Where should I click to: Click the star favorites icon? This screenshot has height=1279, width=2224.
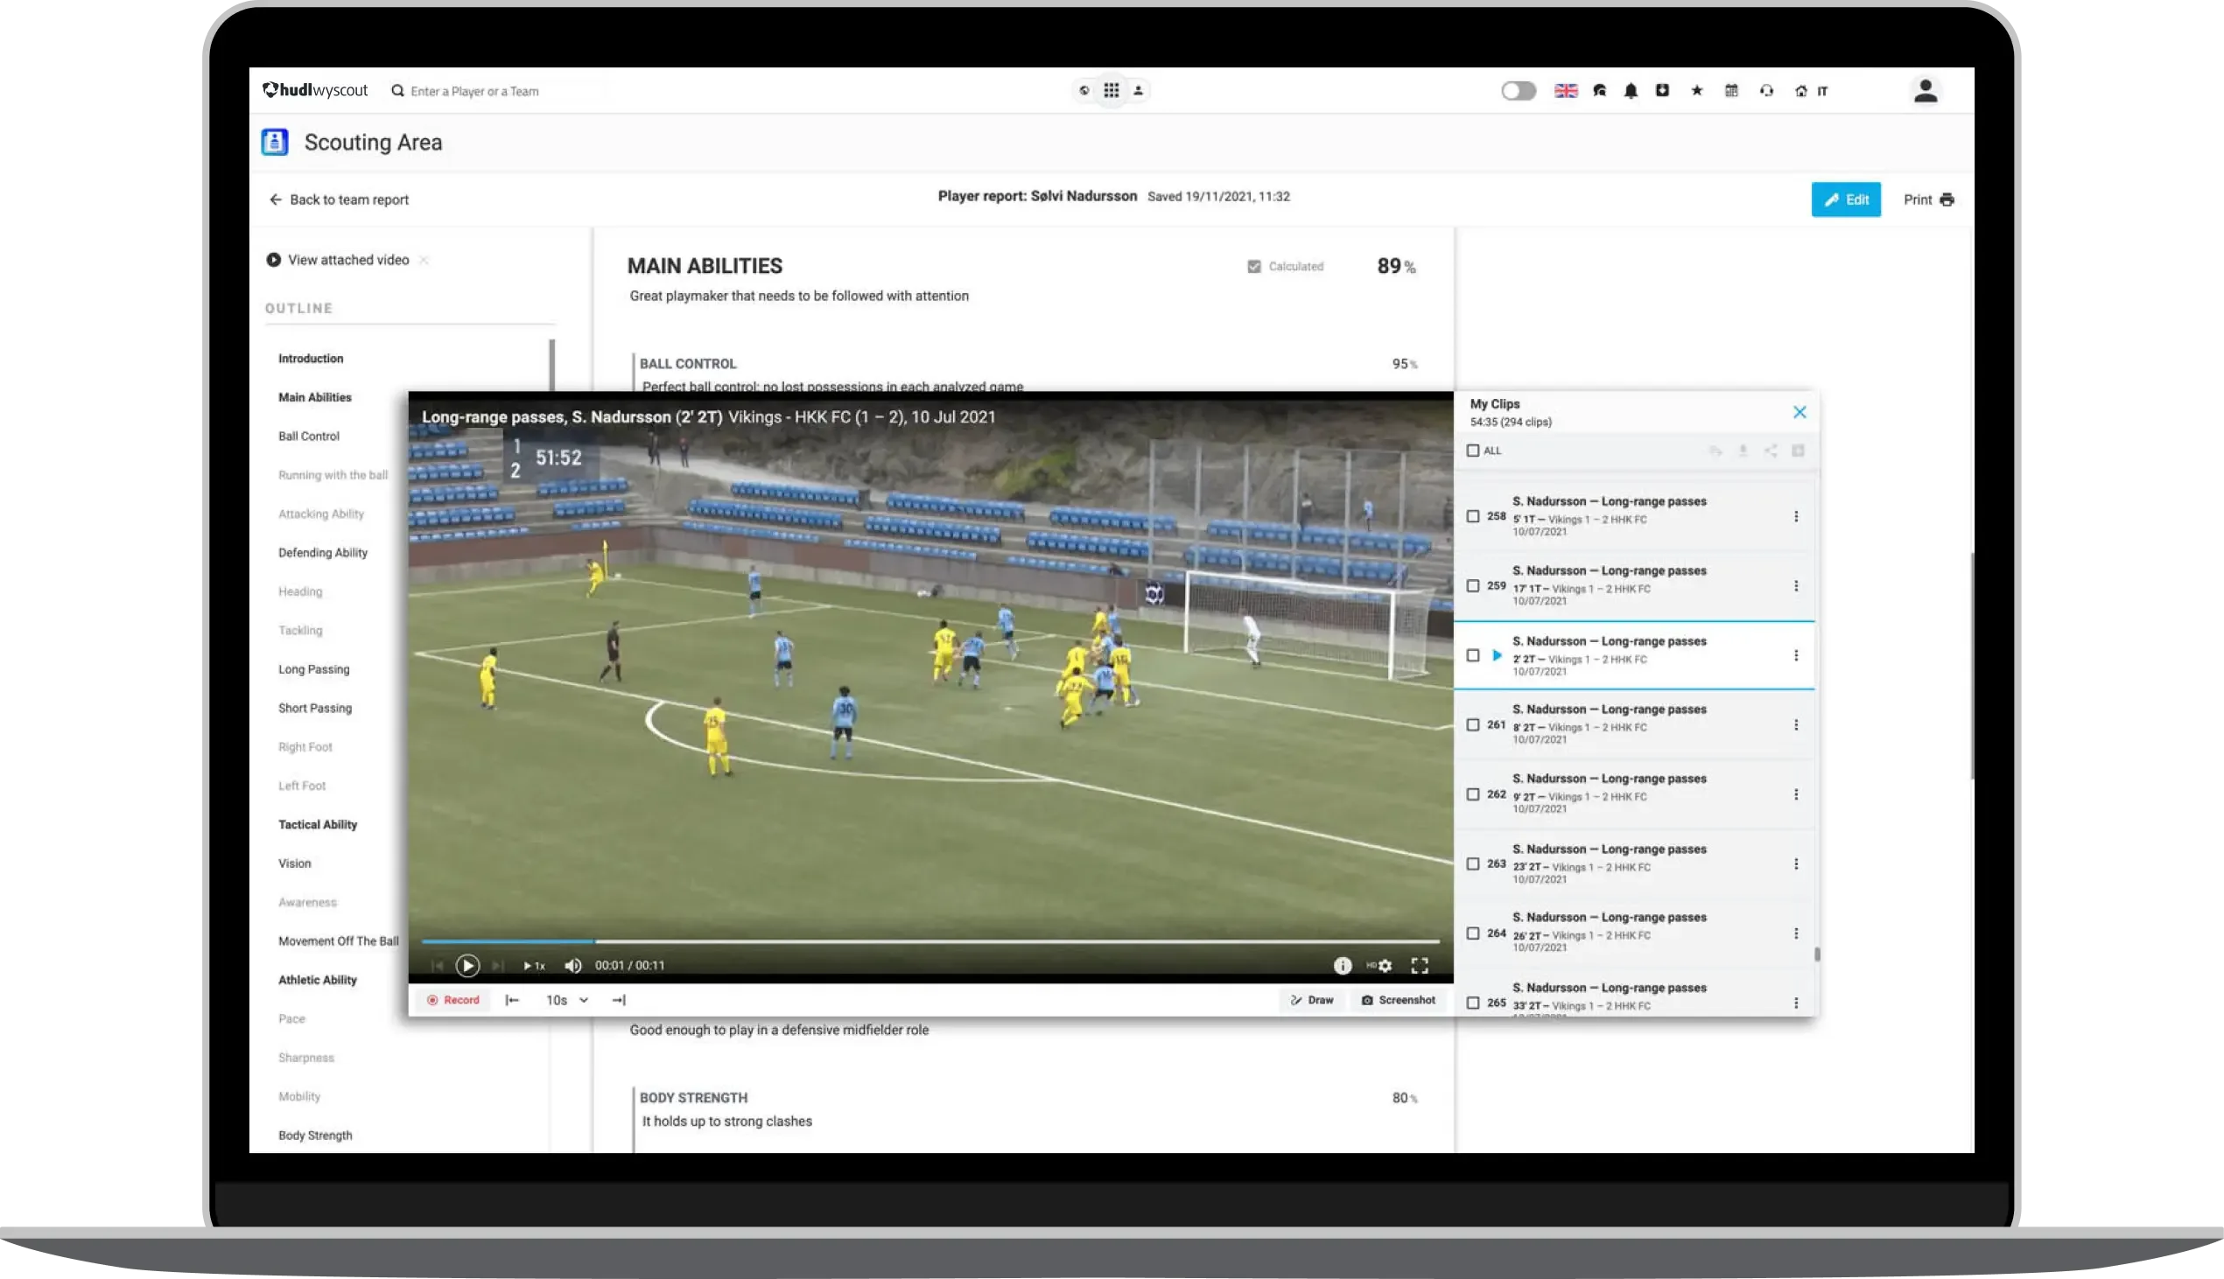pyautogui.click(x=1697, y=90)
